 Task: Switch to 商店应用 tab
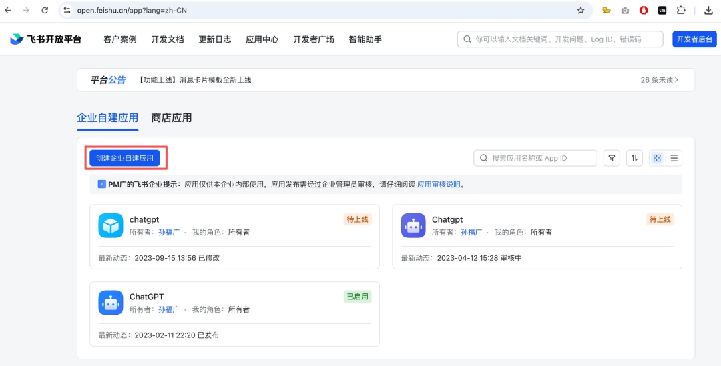(x=172, y=118)
